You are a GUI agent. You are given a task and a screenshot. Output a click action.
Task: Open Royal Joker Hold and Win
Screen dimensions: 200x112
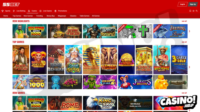click(x=38, y=59)
